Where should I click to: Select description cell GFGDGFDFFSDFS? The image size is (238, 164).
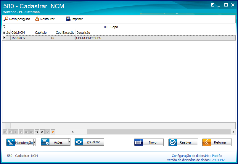pos(155,38)
